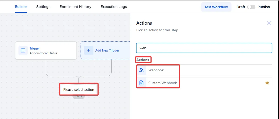Choose the Webhook action
Viewport: 279px width, 119px height.
(x=156, y=70)
